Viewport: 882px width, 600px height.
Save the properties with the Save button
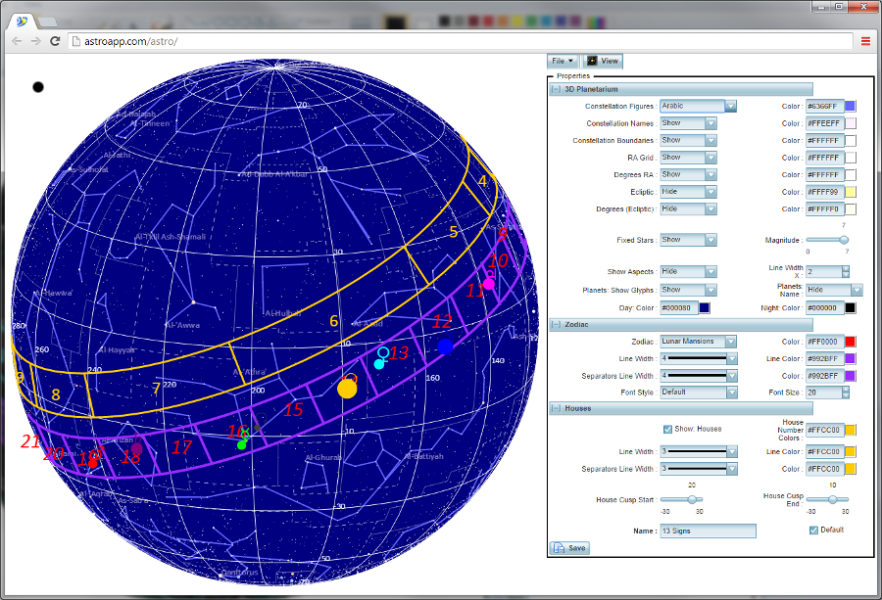(x=569, y=548)
